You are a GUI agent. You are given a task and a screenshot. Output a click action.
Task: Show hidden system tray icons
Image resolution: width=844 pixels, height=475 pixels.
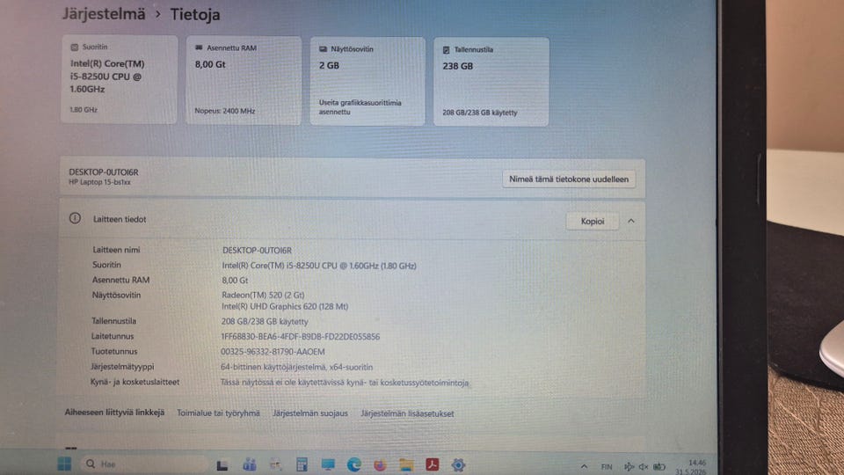(584, 466)
